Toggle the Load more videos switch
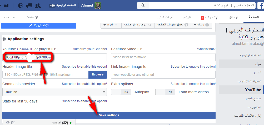The image size is (264, 125). (165, 92)
